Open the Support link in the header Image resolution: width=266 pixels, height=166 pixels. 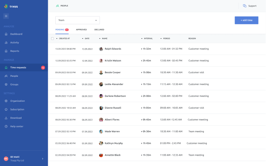[250, 6]
